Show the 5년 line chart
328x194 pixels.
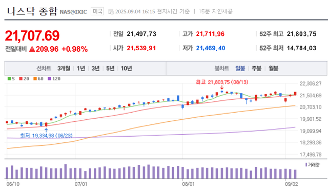110,68
